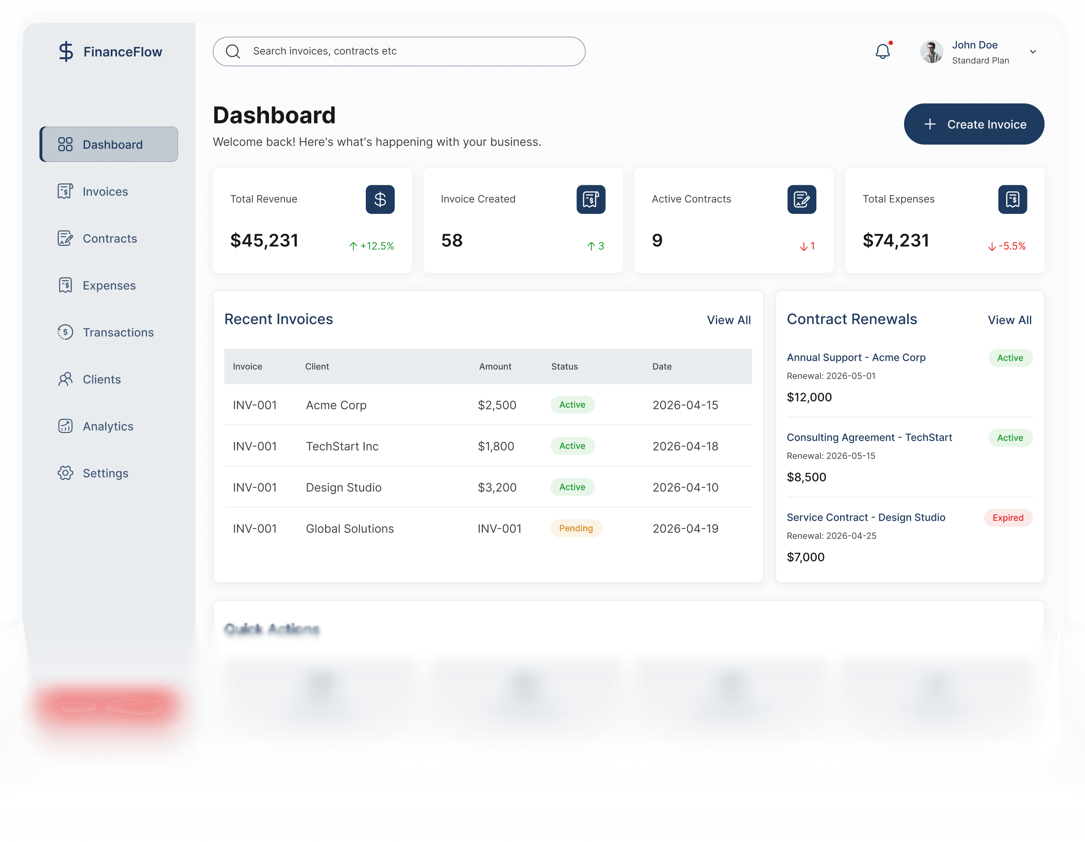Click the Active Contracts card icon
The height and width of the screenshot is (842, 1085).
coord(802,200)
